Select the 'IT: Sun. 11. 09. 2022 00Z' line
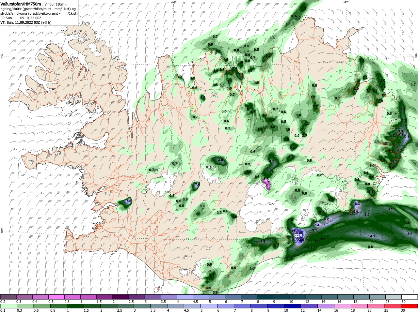Image resolution: width=418 pixels, height=313 pixels. click(x=21, y=18)
